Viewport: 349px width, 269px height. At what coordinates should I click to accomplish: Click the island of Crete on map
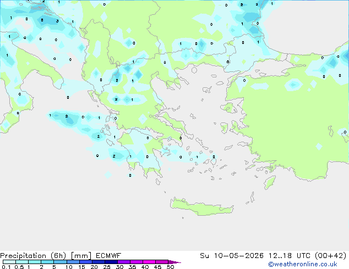[202, 207]
